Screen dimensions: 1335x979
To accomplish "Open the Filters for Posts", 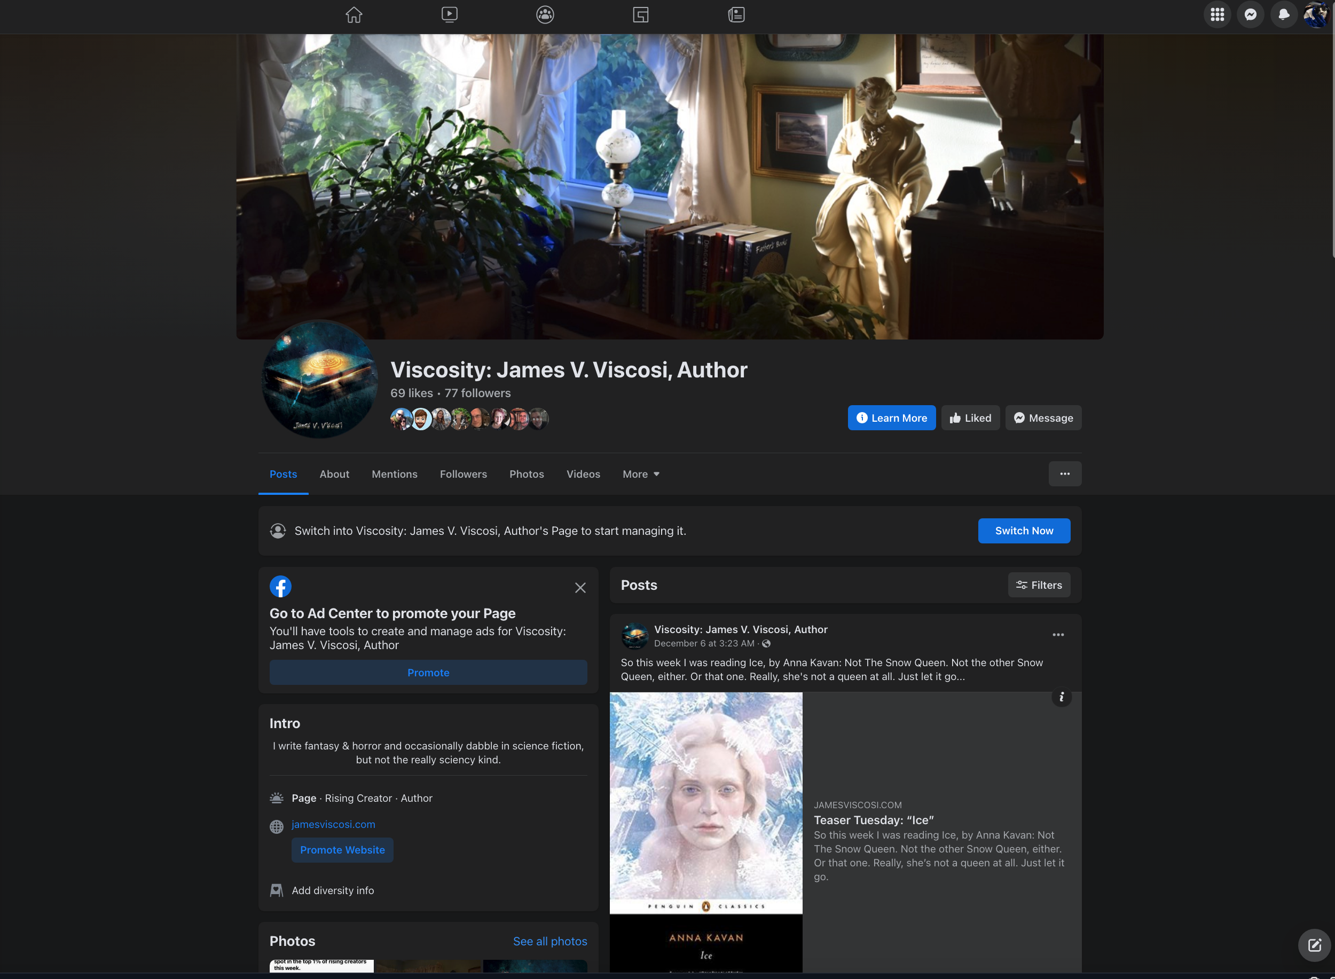I will [1039, 585].
